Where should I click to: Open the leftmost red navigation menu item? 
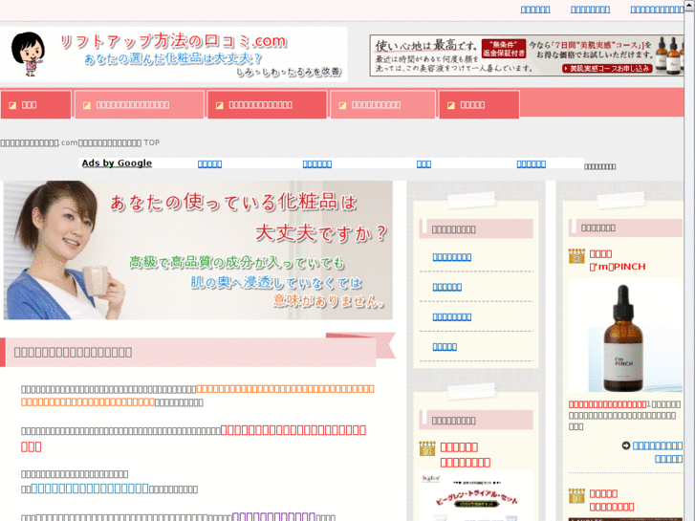click(x=35, y=104)
